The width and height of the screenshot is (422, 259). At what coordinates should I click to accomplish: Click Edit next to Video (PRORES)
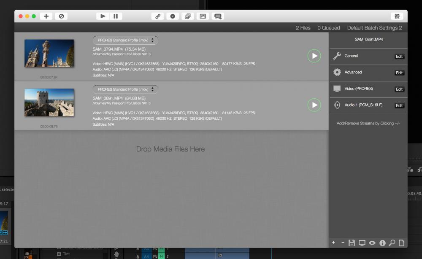coord(399,89)
